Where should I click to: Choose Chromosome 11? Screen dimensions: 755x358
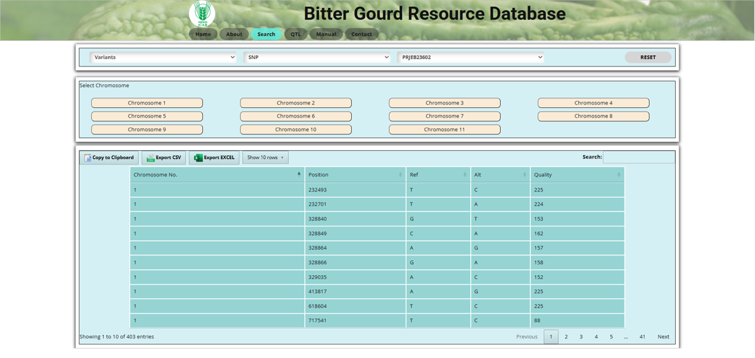pyautogui.click(x=444, y=129)
